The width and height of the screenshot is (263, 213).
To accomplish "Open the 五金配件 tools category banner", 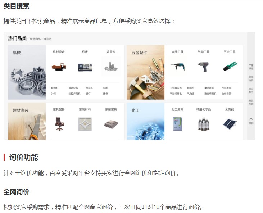I will pyautogui.click(x=146, y=72).
